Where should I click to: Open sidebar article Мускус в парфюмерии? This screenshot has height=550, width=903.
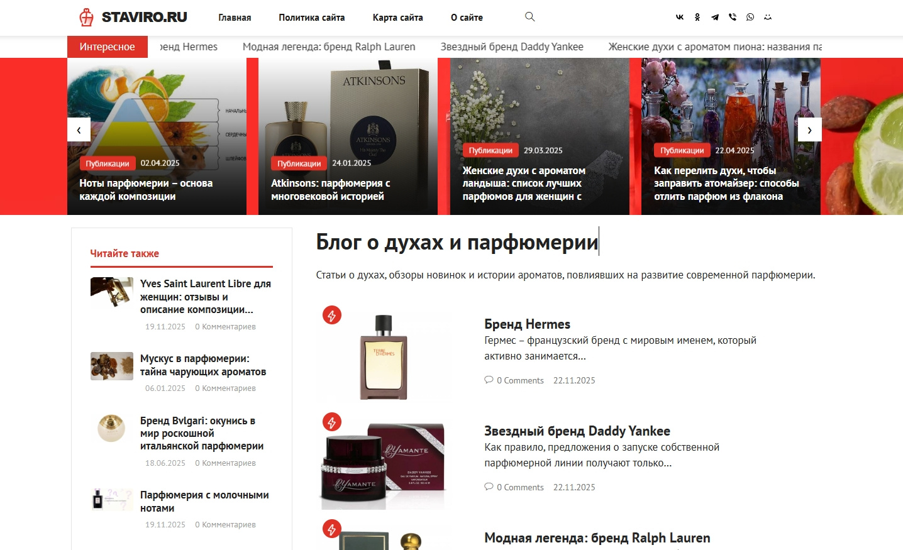pos(203,365)
